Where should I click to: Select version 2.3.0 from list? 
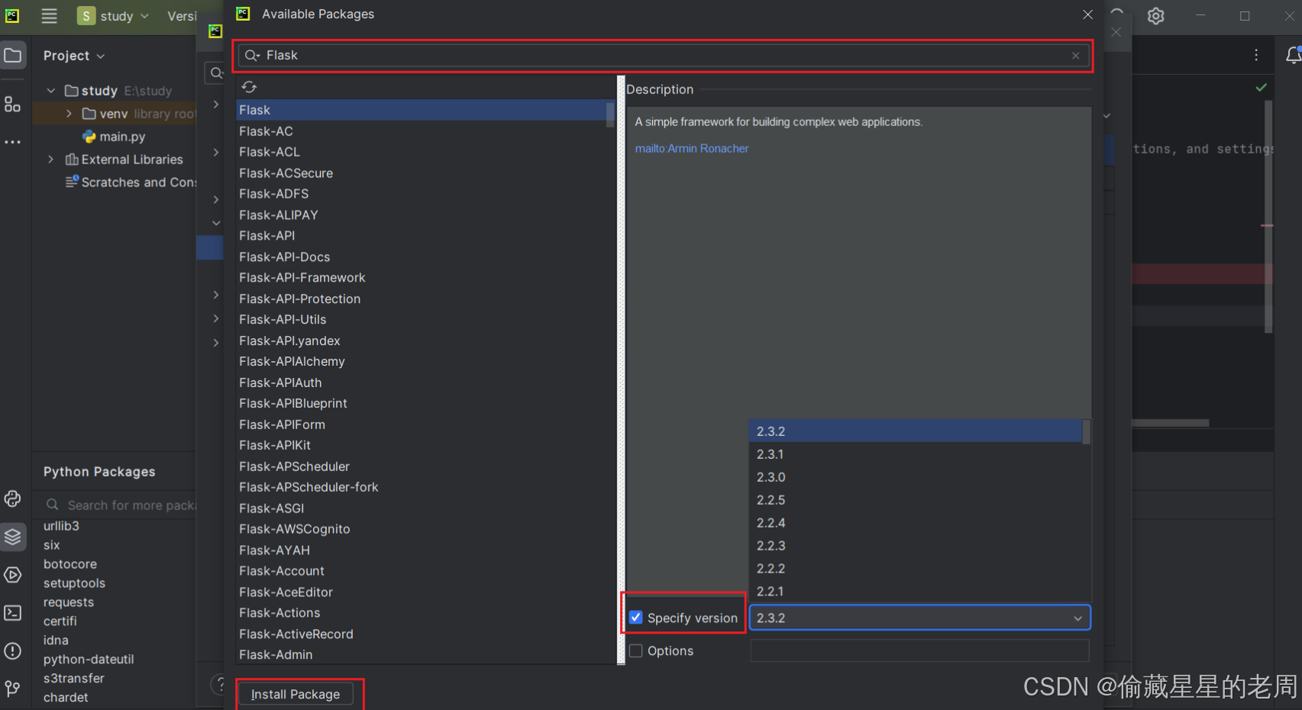pos(916,477)
